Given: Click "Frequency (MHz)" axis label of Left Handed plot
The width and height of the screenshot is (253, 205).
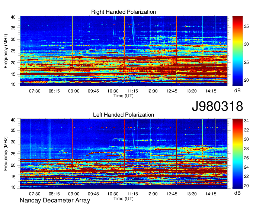Looking at the screenshot, I should (6, 154).
